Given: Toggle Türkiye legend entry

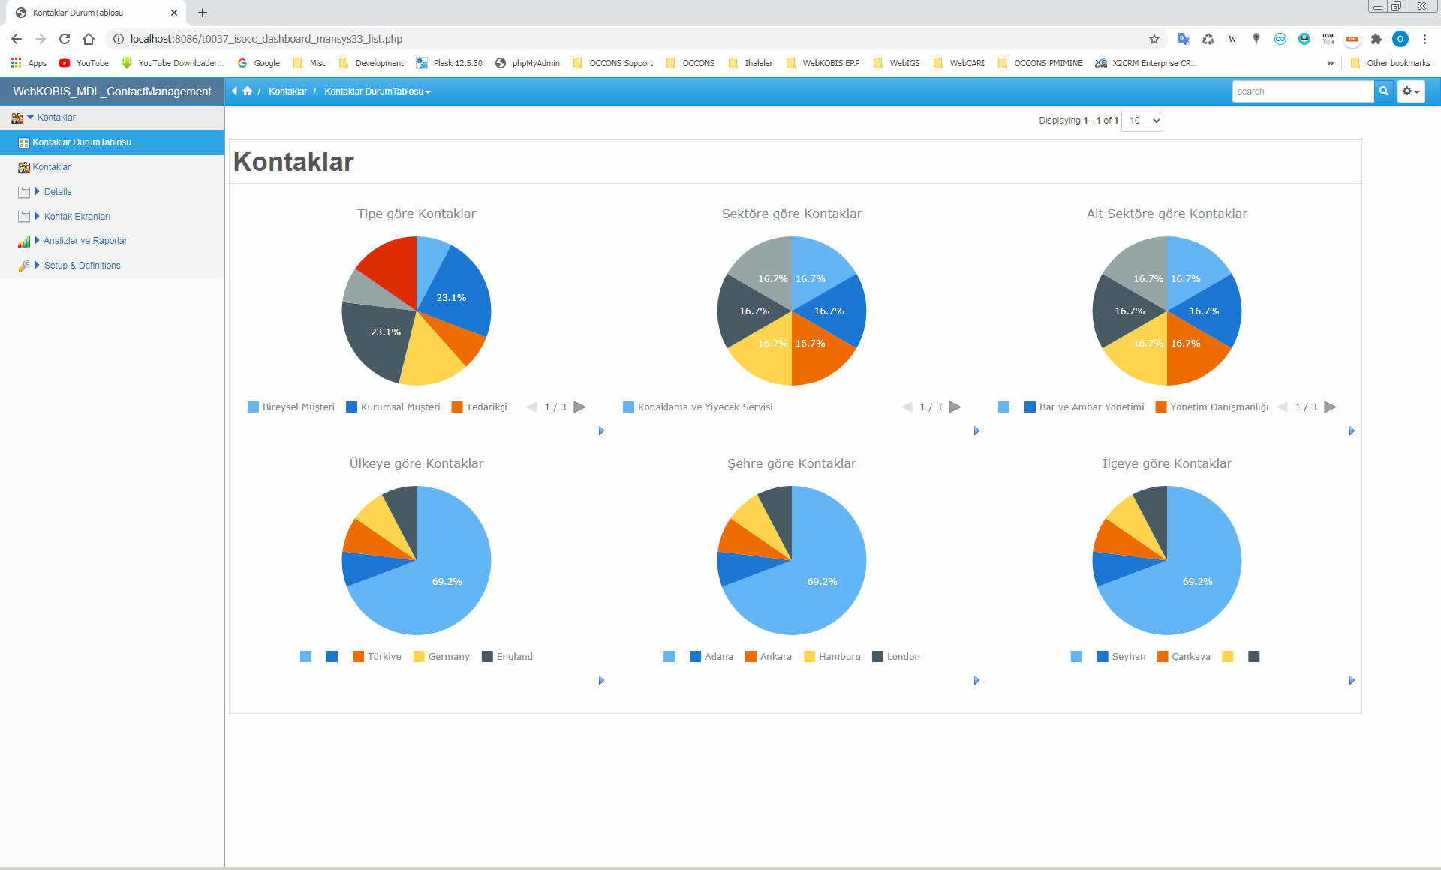Looking at the screenshot, I should pyautogui.click(x=377, y=656).
